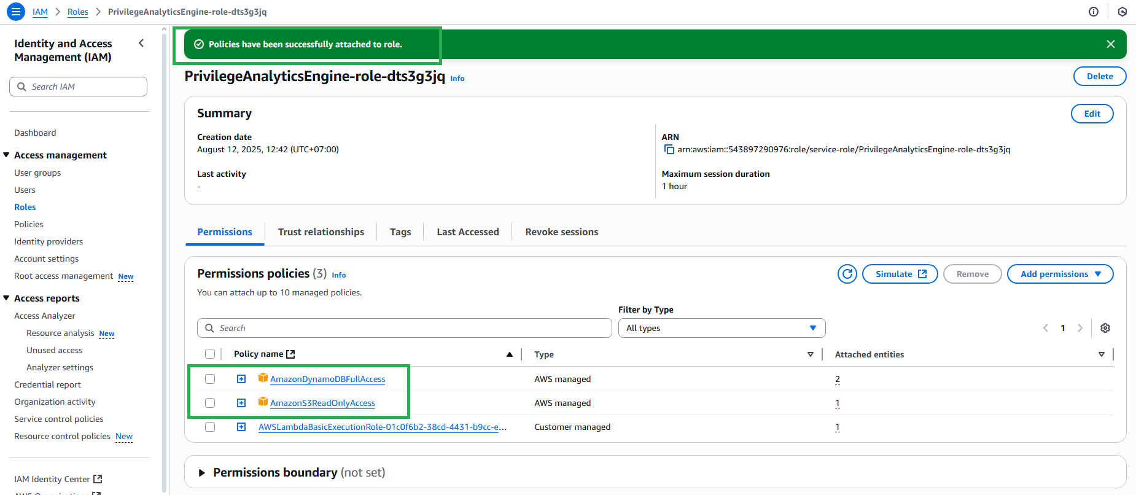Click the Delete role button
1136x495 pixels.
pos(1100,76)
